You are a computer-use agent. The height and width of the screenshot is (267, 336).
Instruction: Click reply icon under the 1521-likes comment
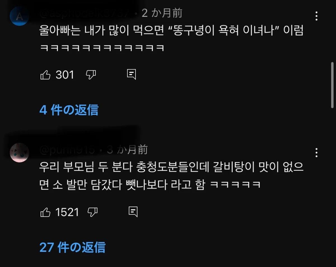tap(133, 212)
